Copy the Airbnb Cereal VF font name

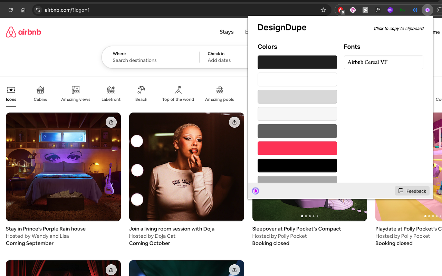point(383,62)
